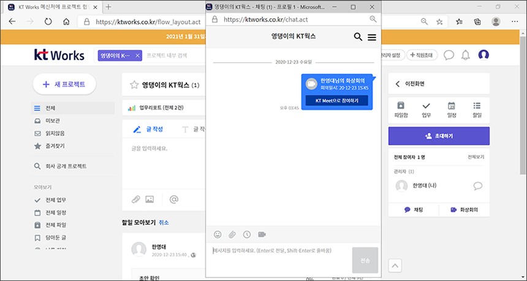Open the browser settings ellipsis menu
Screen dimensions: 527x281
[x=515, y=21]
